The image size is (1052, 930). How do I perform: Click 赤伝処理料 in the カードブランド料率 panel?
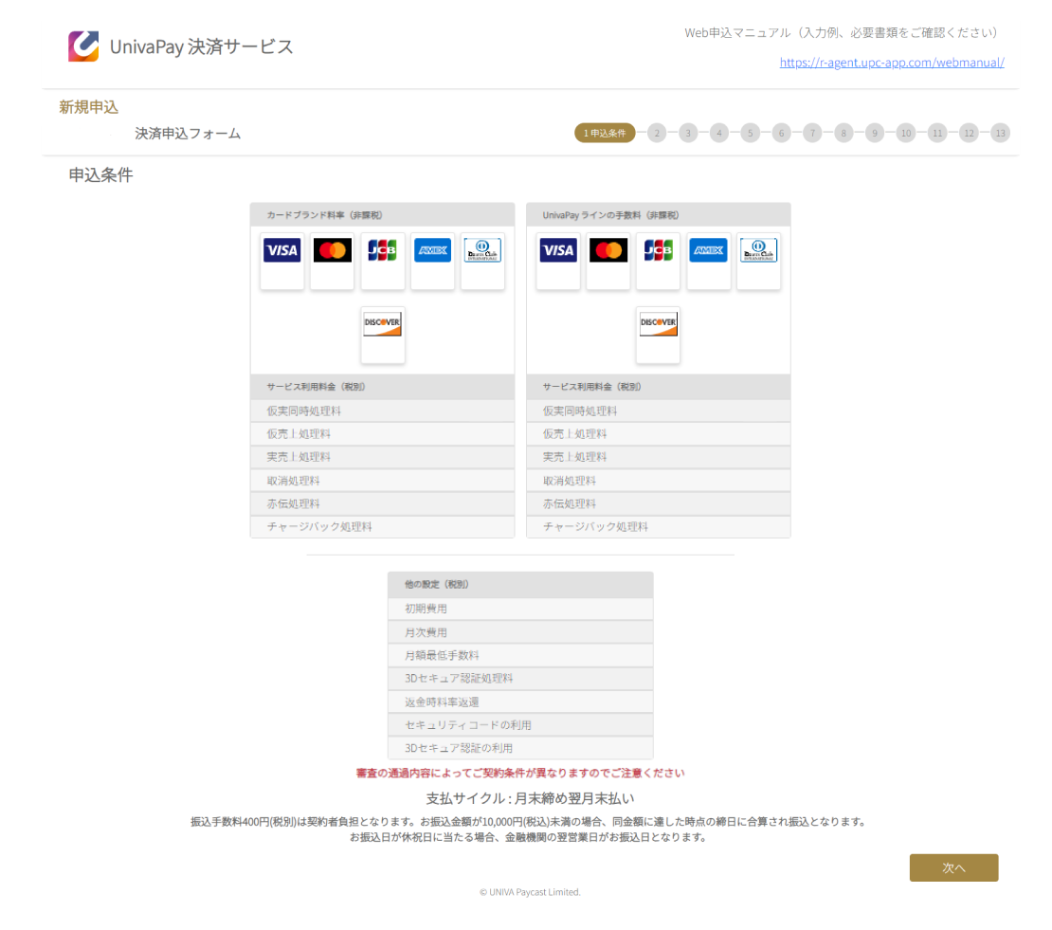point(383,503)
